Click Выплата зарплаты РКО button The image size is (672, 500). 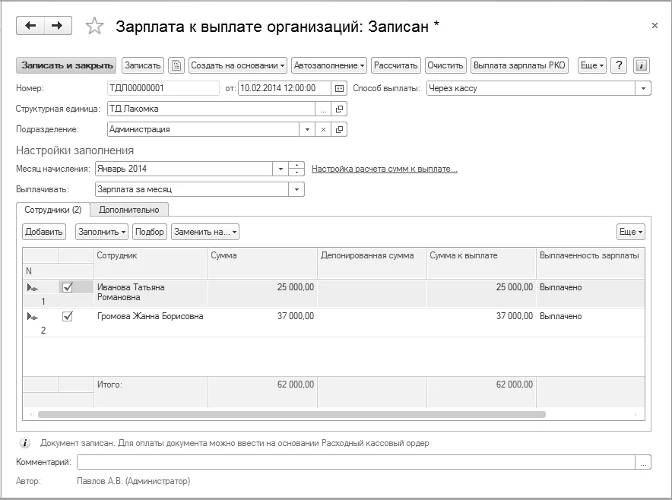click(519, 65)
